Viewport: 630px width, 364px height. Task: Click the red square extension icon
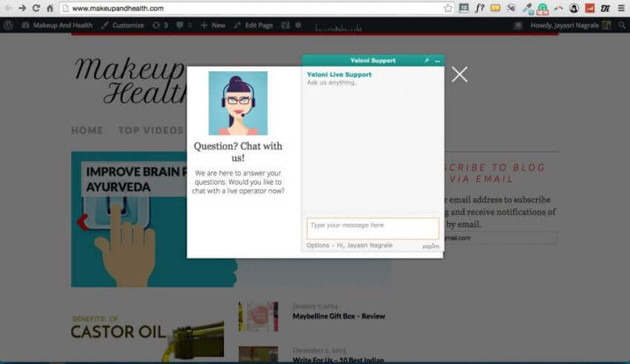589,8
